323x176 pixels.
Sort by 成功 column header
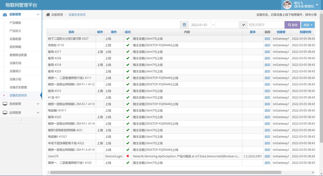pos(128,32)
